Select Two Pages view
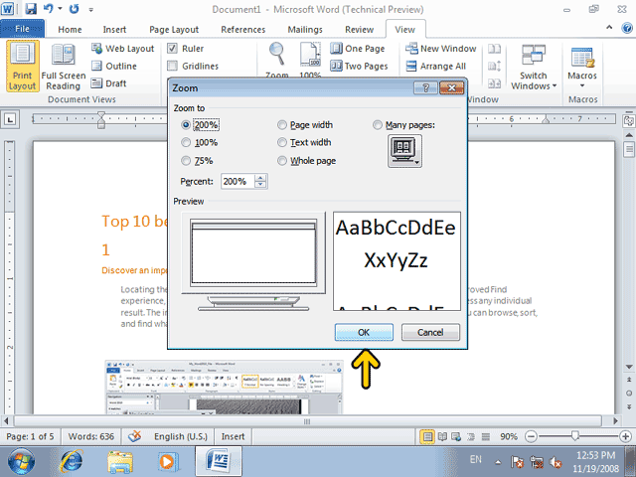The height and width of the screenshot is (477, 636). coord(359,67)
